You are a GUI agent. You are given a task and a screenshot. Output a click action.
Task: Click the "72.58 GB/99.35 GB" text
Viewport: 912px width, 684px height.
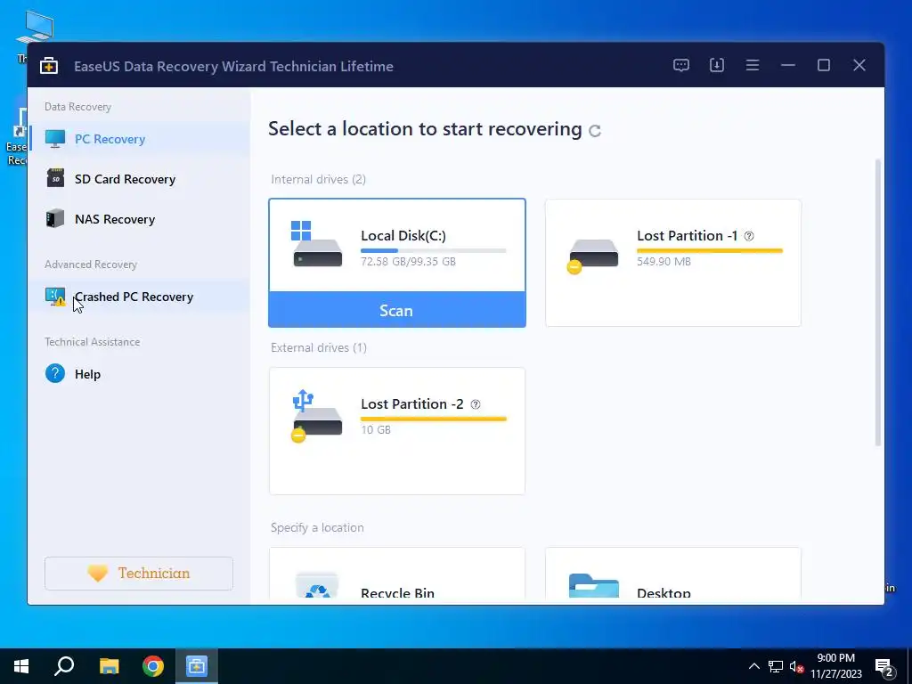(x=408, y=262)
